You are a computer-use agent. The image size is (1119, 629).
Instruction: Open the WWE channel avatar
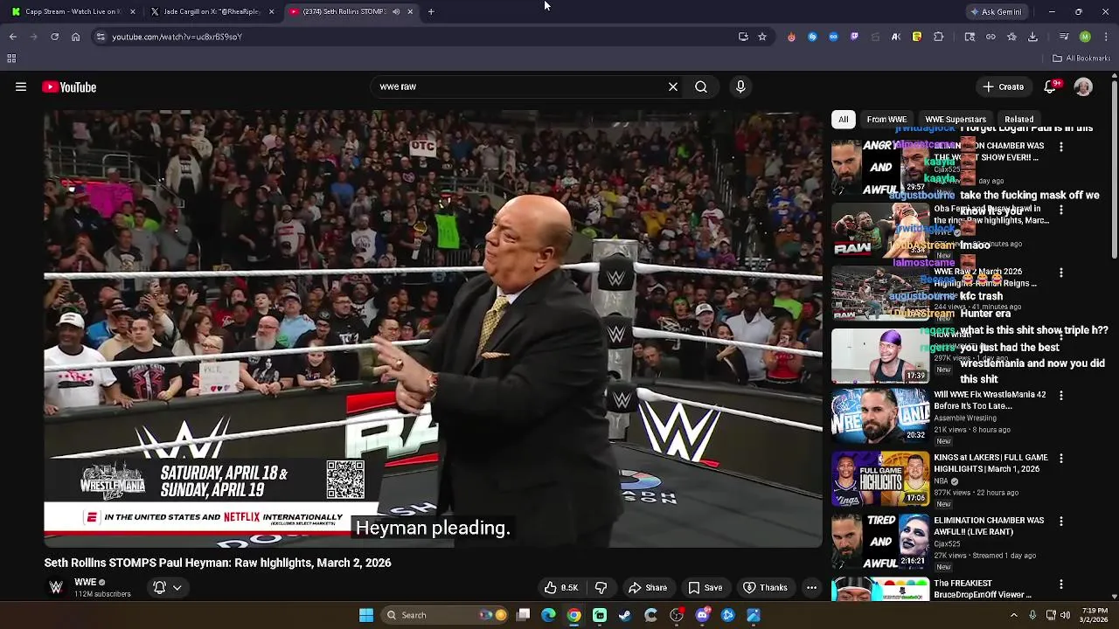coord(56,588)
